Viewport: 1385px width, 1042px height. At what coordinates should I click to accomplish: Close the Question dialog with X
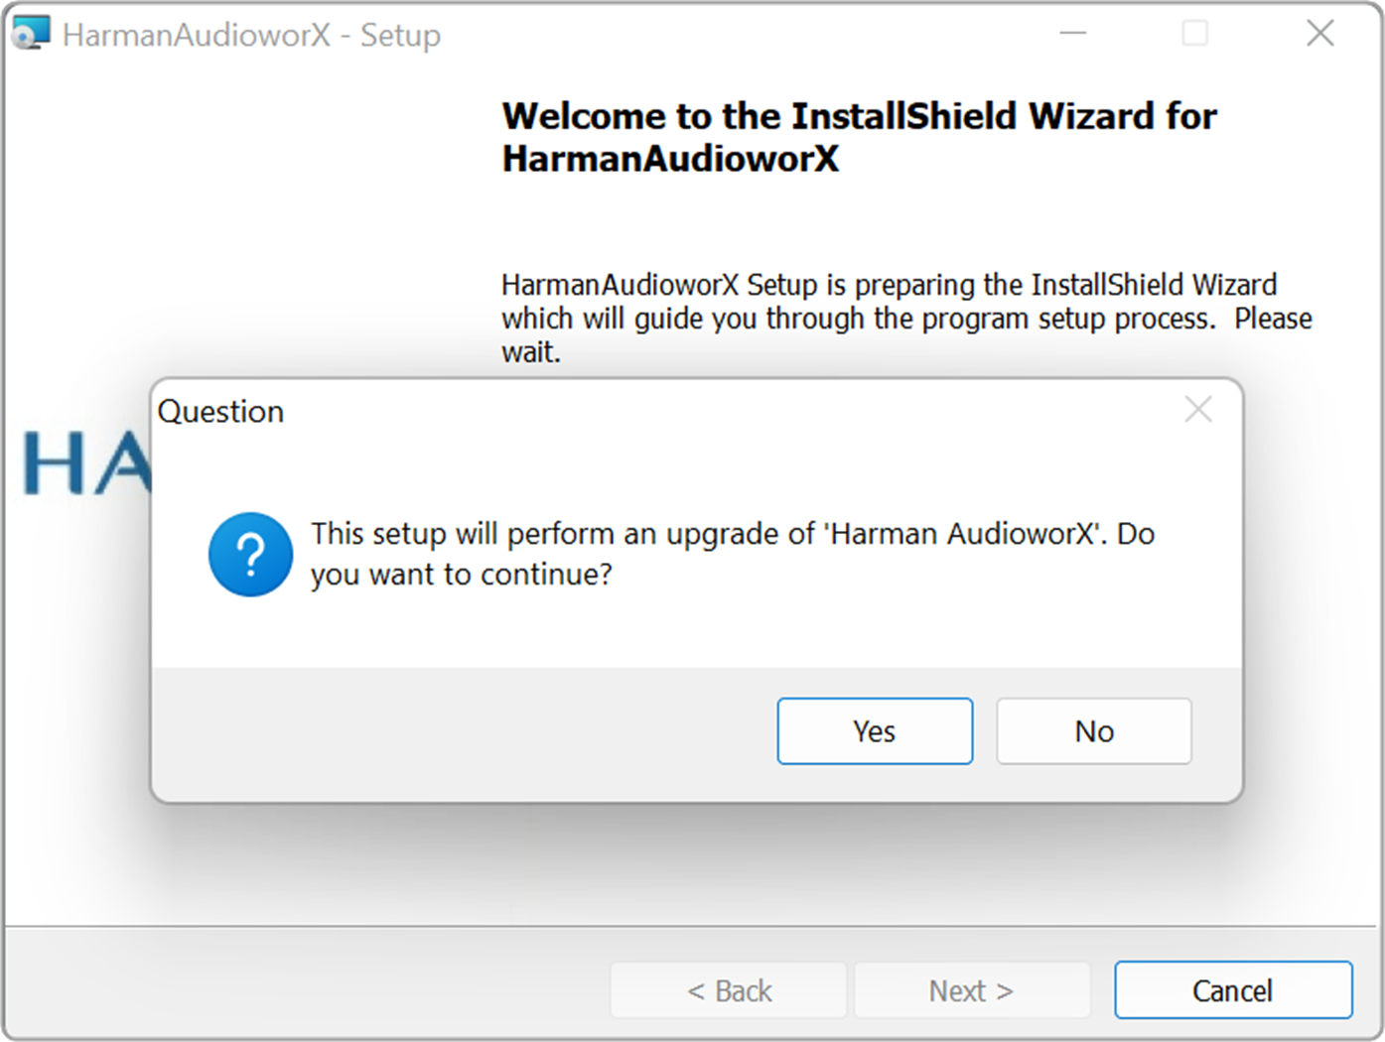coord(1198,409)
